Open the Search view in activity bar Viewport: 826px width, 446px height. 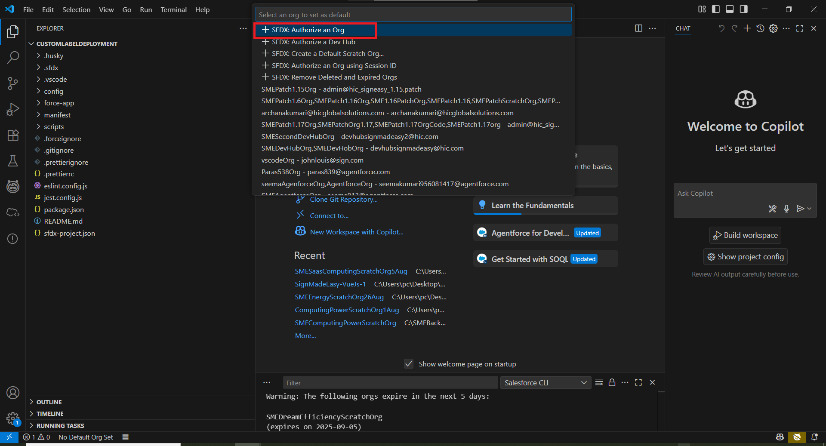tap(13, 57)
